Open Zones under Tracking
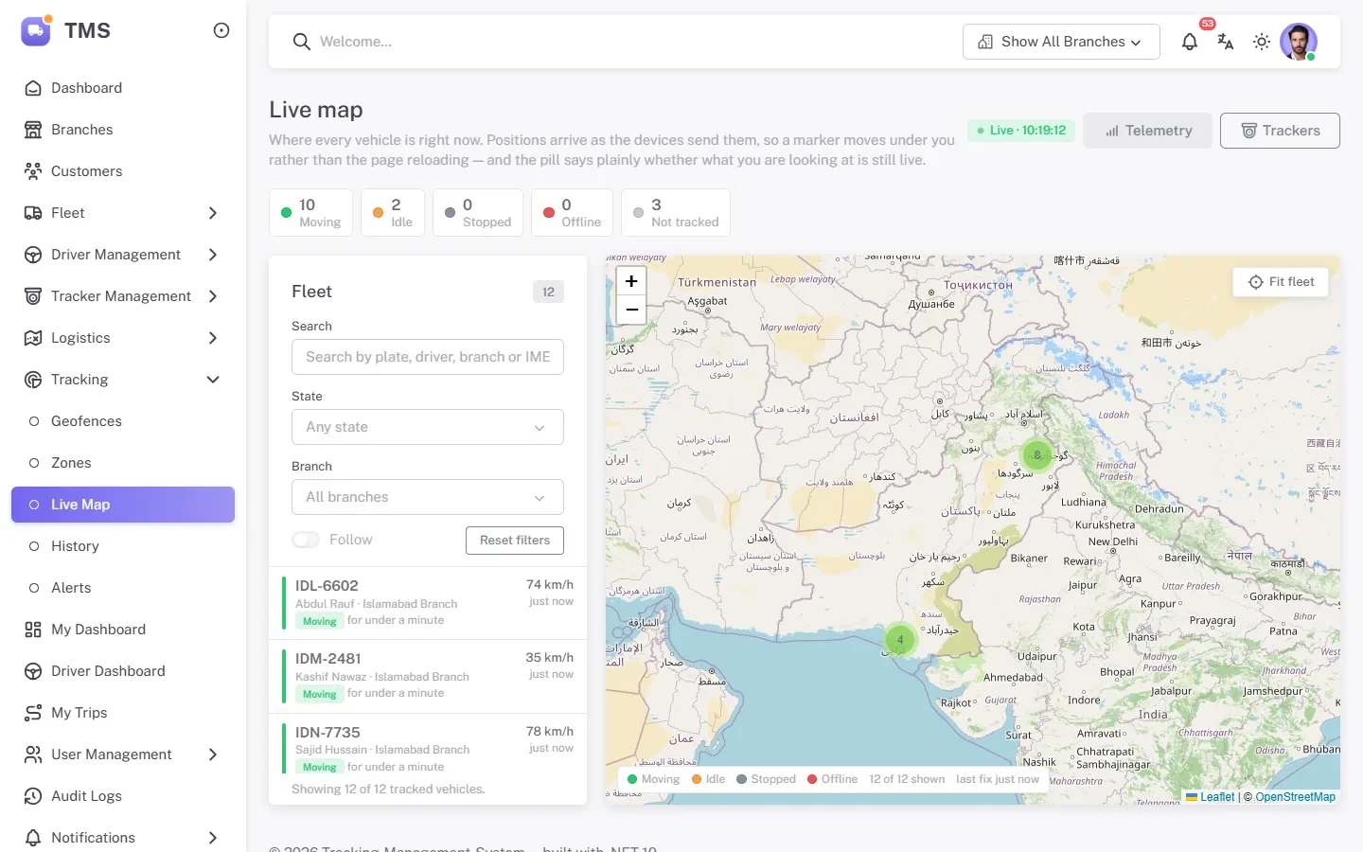This screenshot has height=852, width=1363. pyautogui.click(x=123, y=463)
